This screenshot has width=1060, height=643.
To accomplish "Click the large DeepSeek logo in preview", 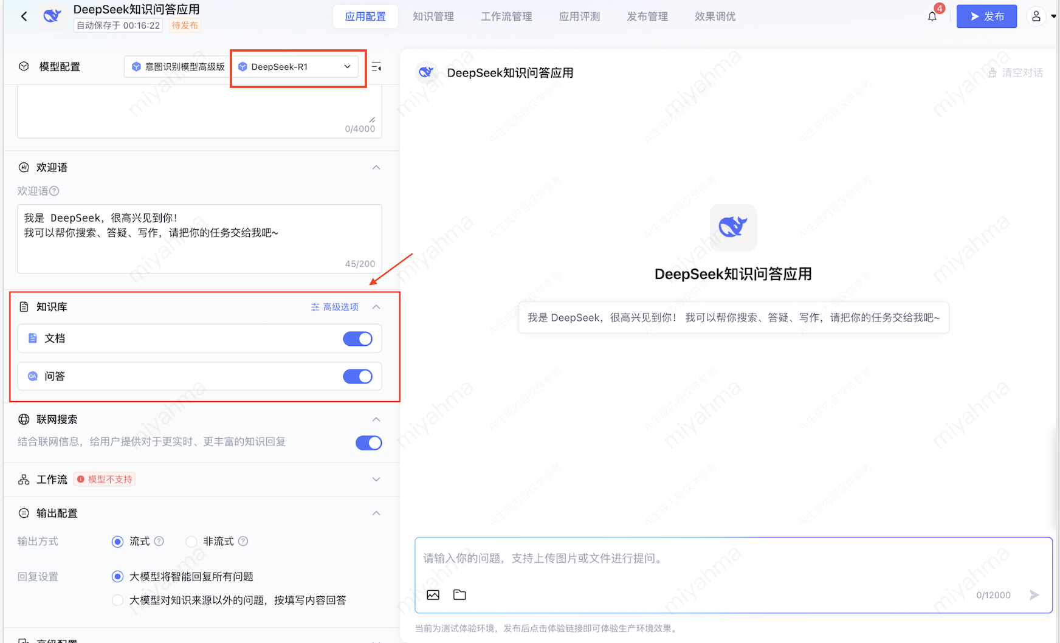I will click(x=733, y=227).
